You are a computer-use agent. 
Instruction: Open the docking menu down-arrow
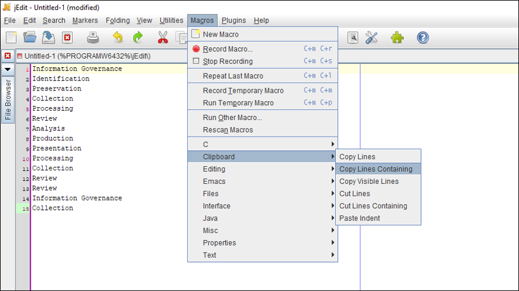pos(8,70)
